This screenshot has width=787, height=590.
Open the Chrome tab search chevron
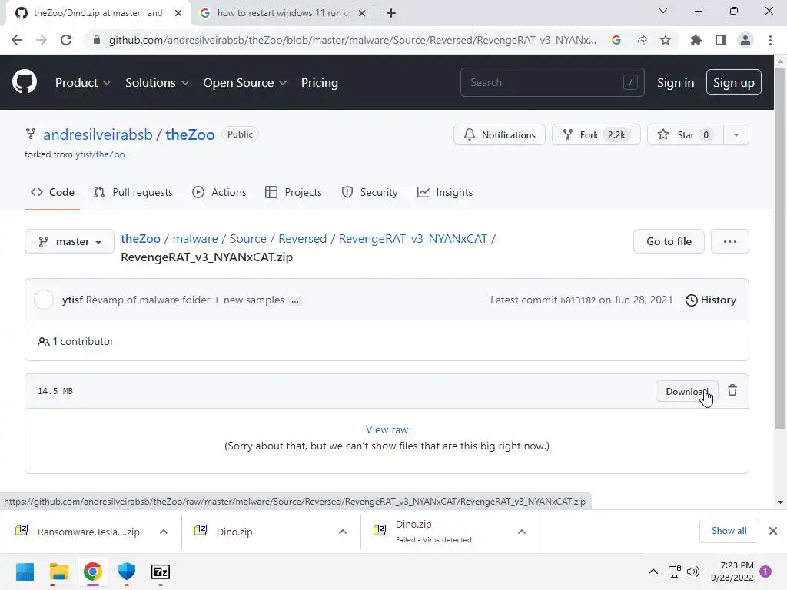tap(663, 11)
